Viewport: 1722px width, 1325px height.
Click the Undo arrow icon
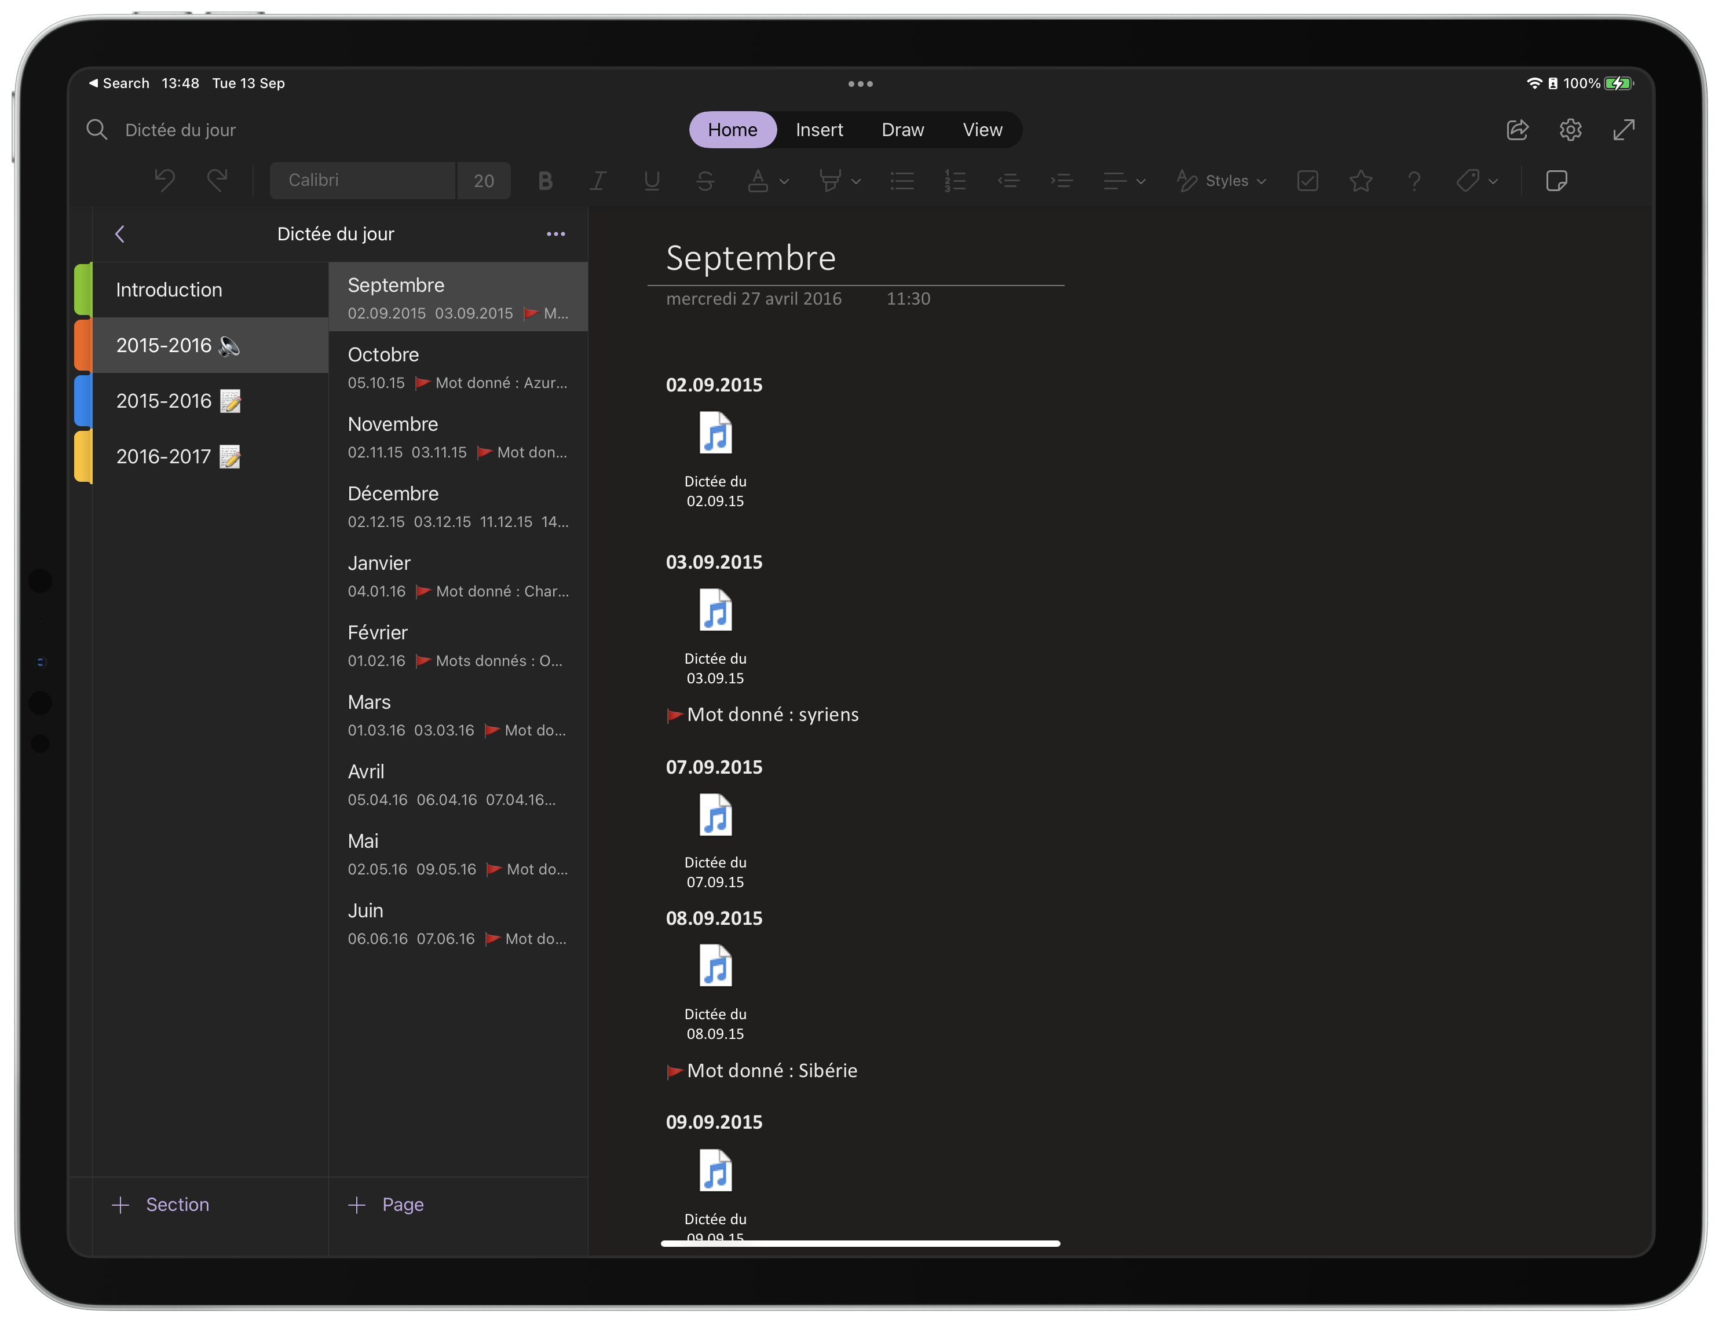tap(164, 181)
